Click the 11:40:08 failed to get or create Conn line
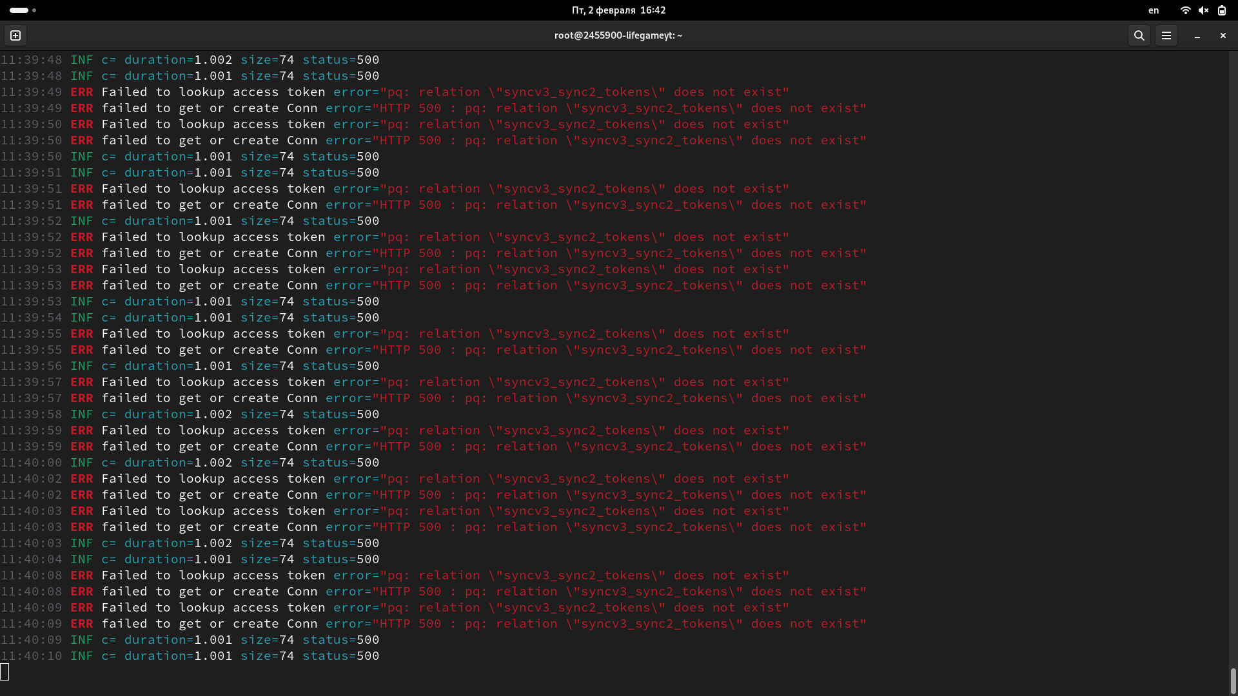 433,592
